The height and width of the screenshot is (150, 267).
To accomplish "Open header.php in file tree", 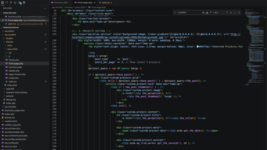I will pos(14,71).
